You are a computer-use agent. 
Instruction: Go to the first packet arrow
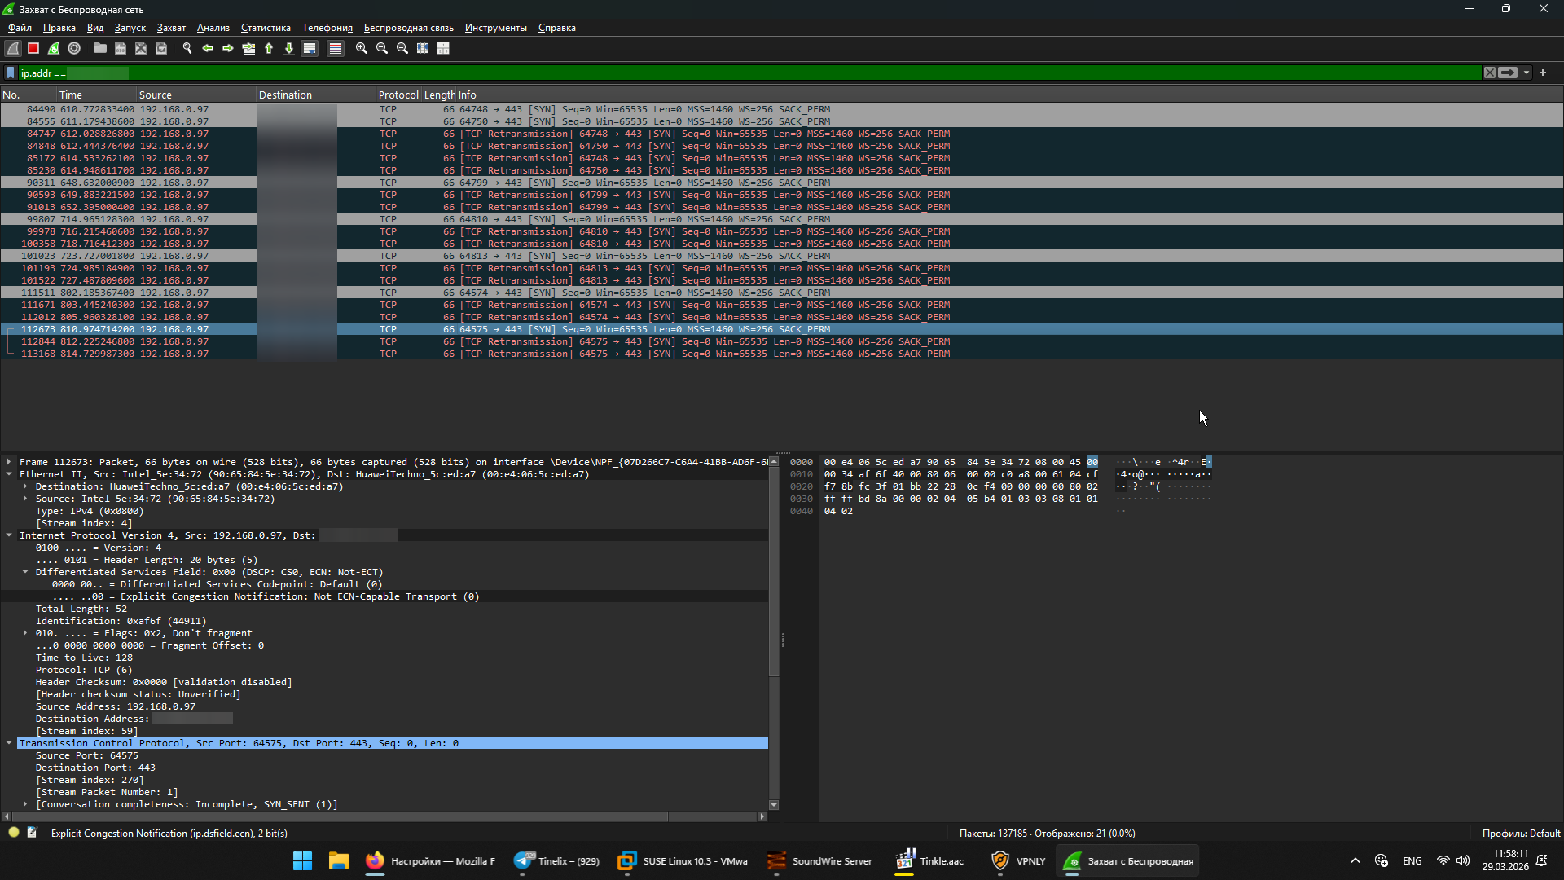[x=269, y=49]
